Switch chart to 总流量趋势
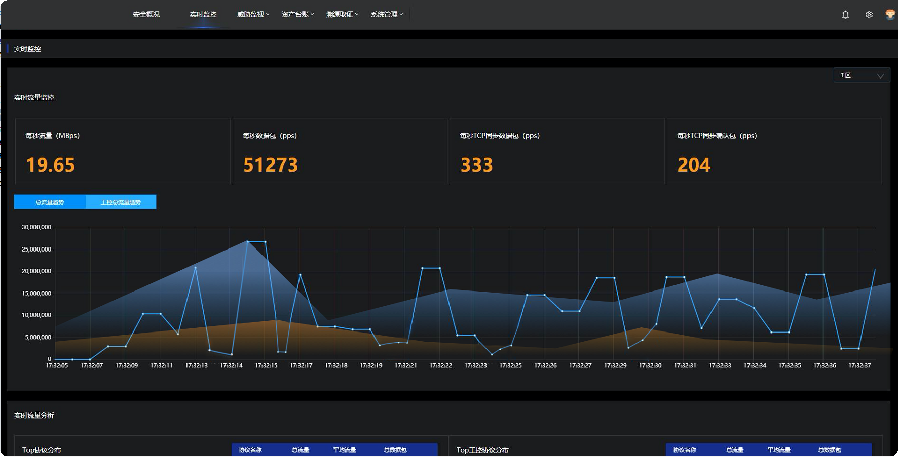898x457 pixels. coord(50,202)
